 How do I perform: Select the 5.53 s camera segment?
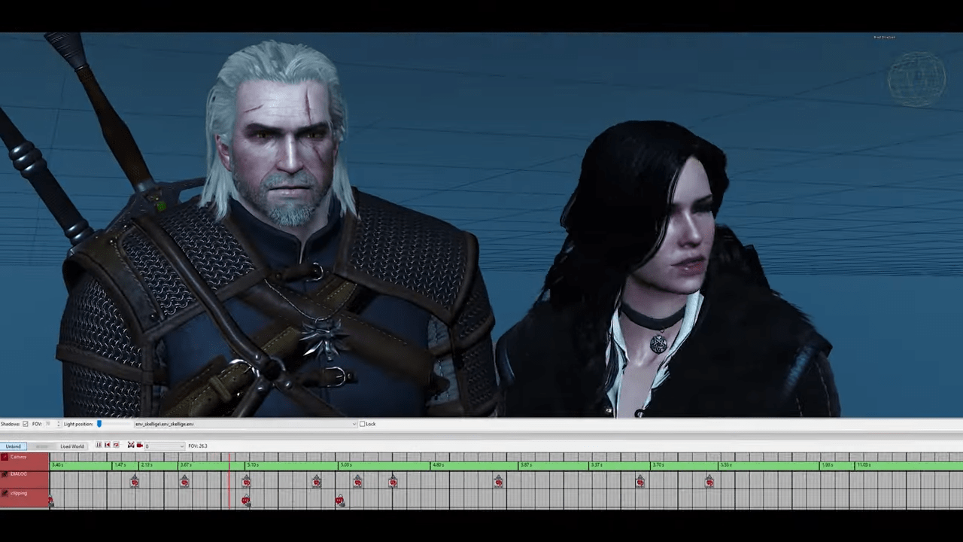769,466
